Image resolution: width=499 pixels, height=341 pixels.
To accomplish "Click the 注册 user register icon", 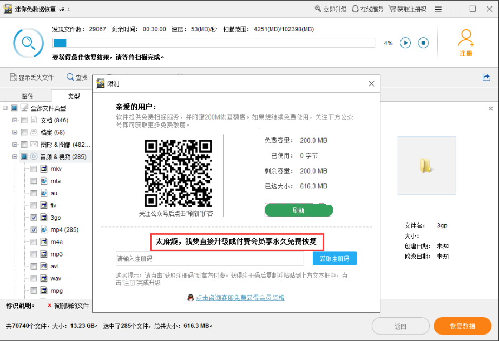I will (x=466, y=43).
